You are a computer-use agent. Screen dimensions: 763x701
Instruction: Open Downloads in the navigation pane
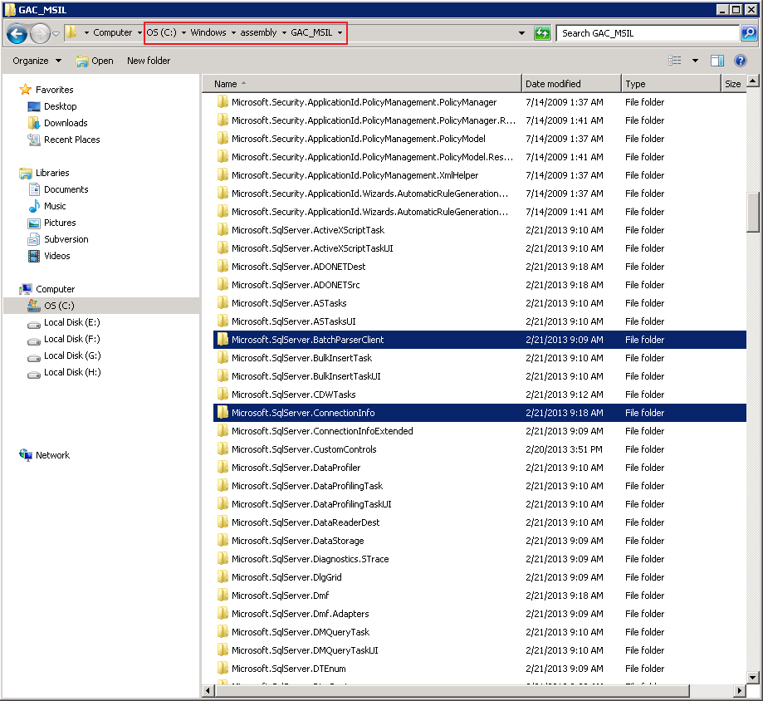click(x=66, y=123)
